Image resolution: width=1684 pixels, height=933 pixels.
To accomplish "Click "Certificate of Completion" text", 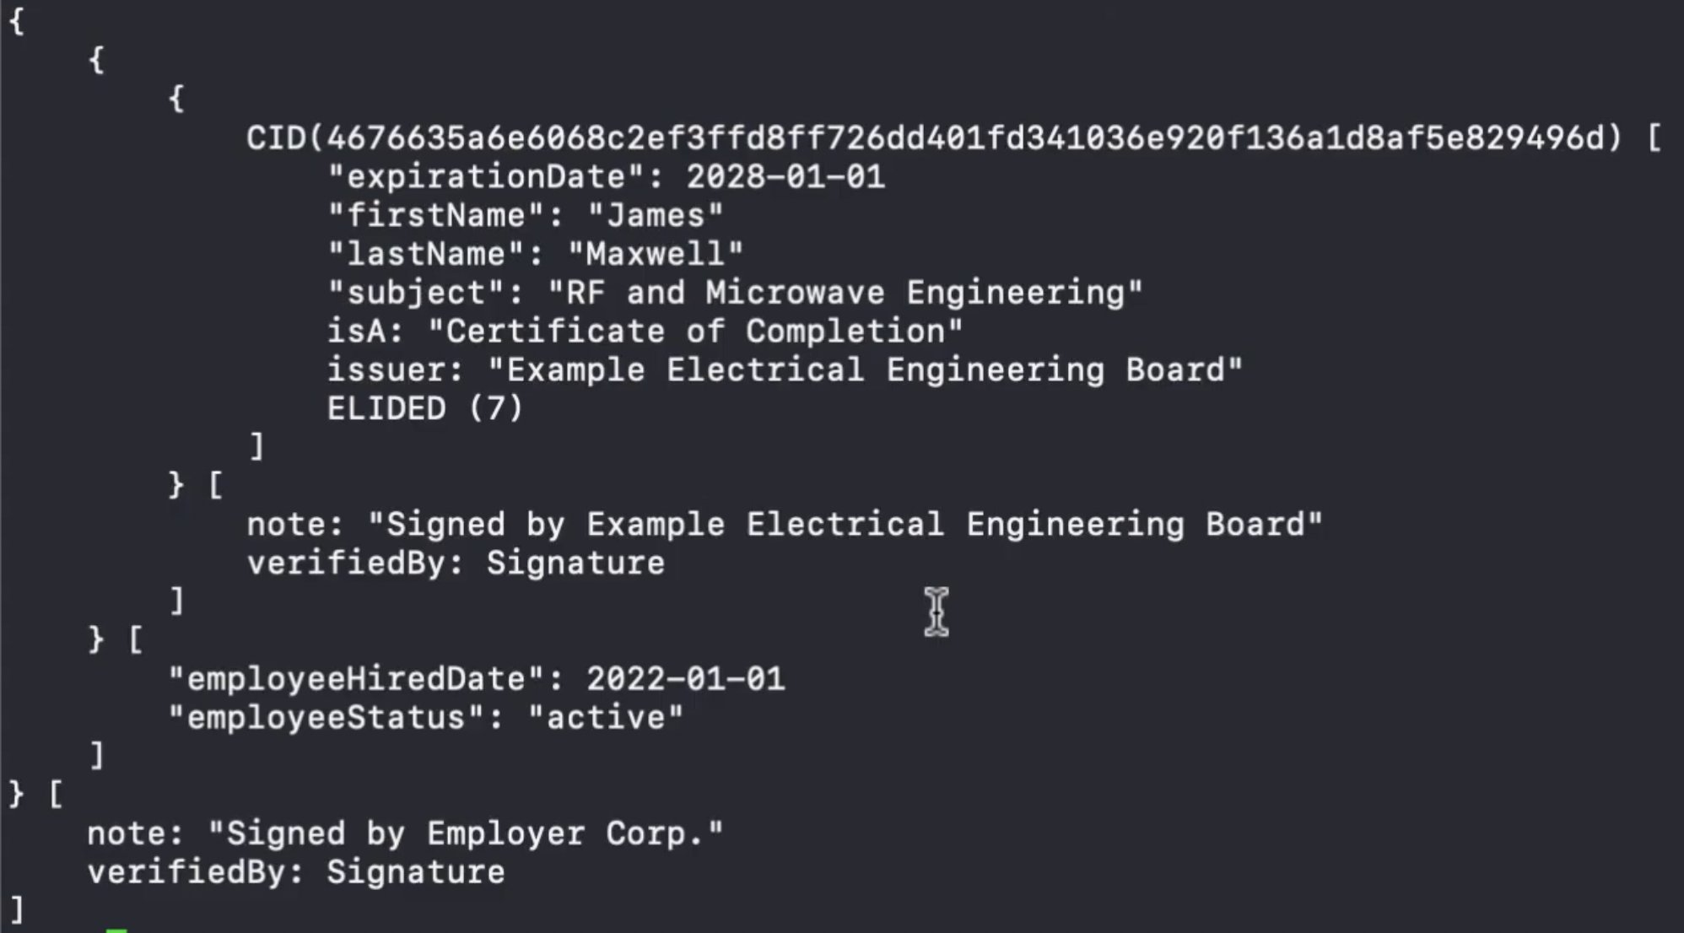I will click(x=695, y=332).
